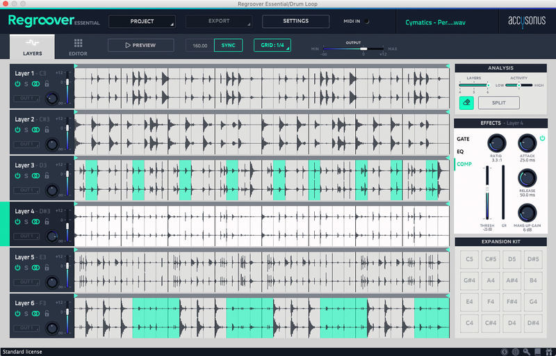Open Layer 5 OUT 1 dropdown
Viewport: 556px width, 356px height.
(x=26, y=282)
